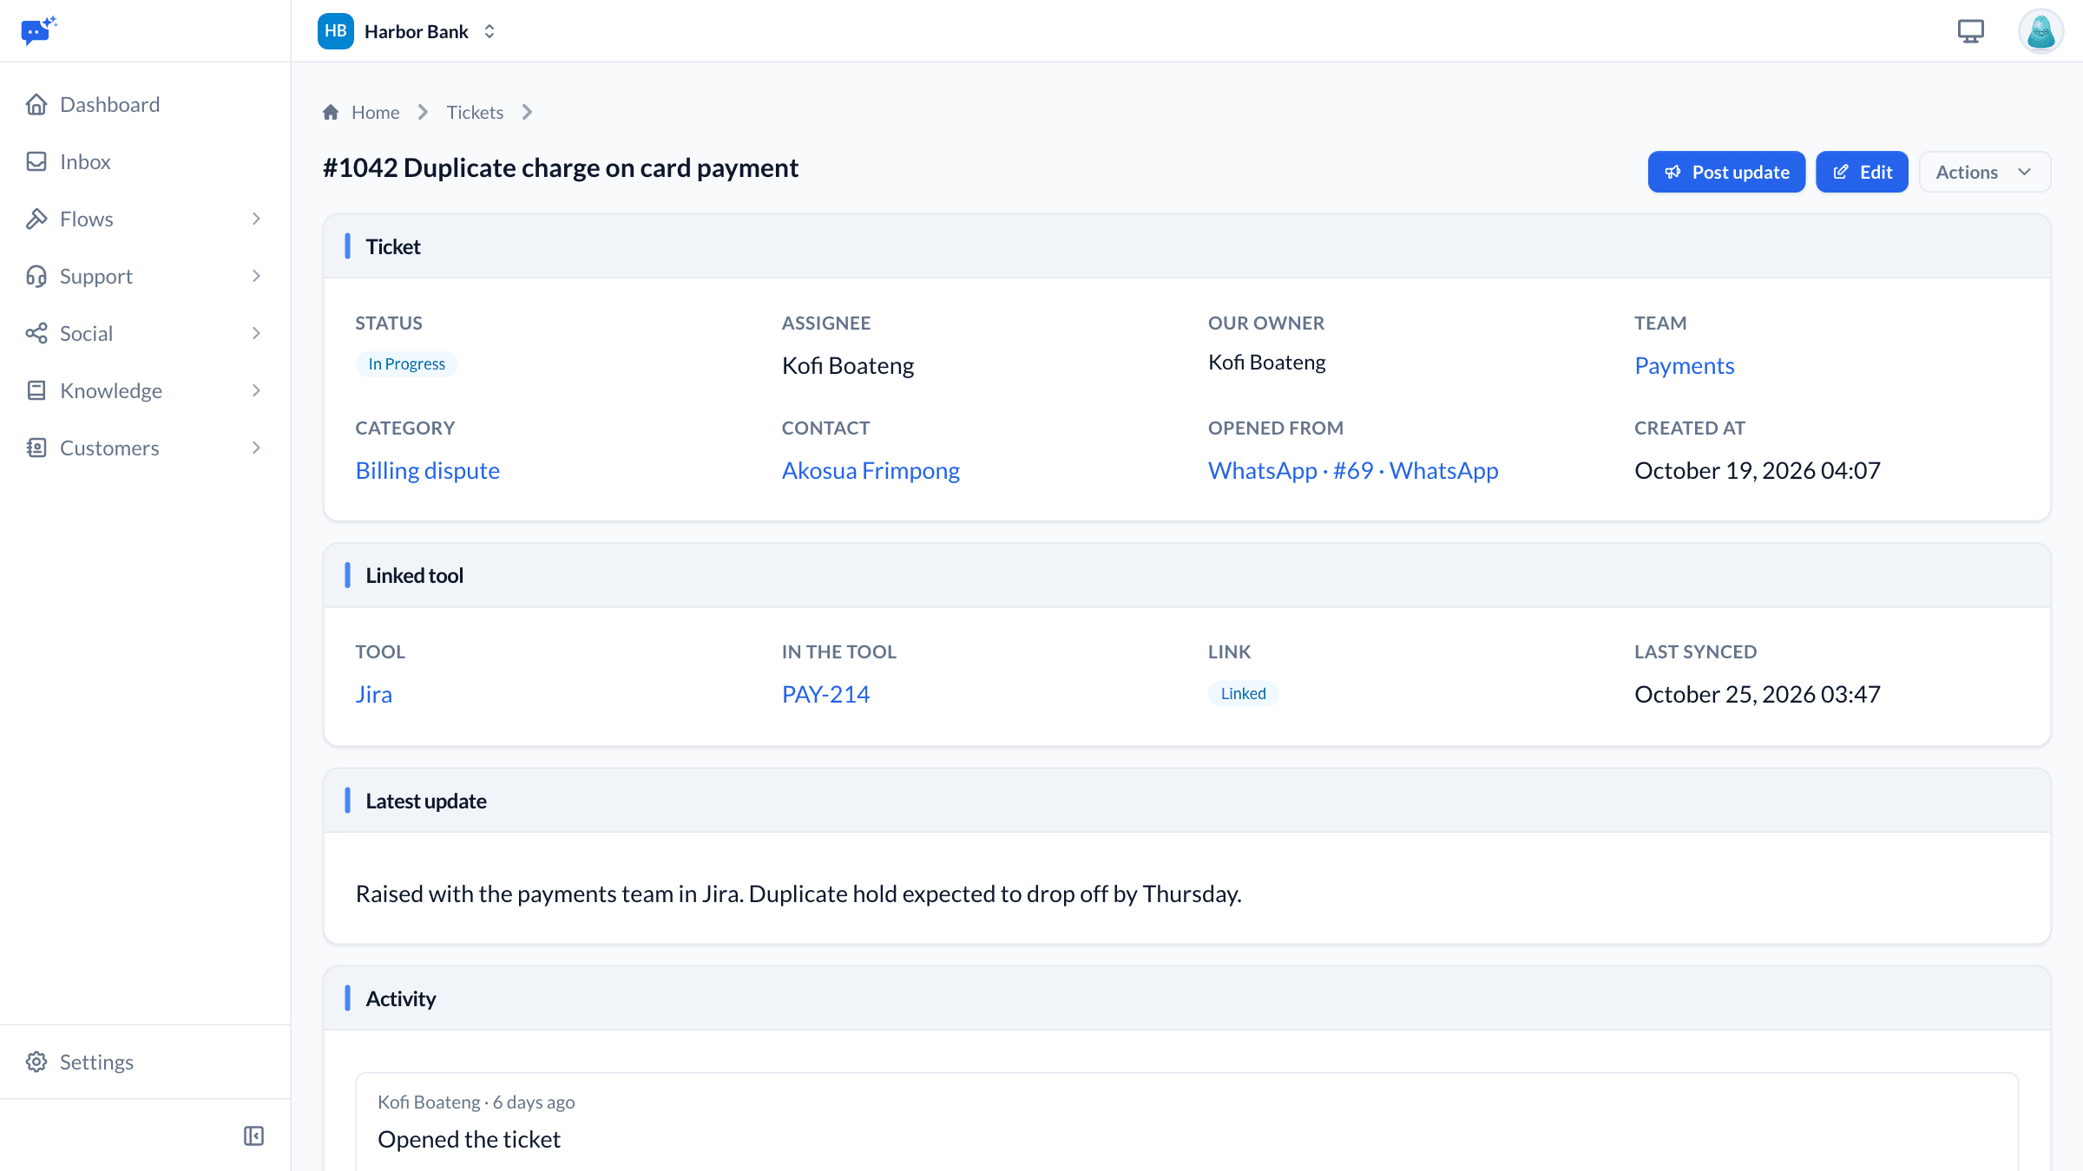Click the ticket title #1042 heading

[560, 167]
